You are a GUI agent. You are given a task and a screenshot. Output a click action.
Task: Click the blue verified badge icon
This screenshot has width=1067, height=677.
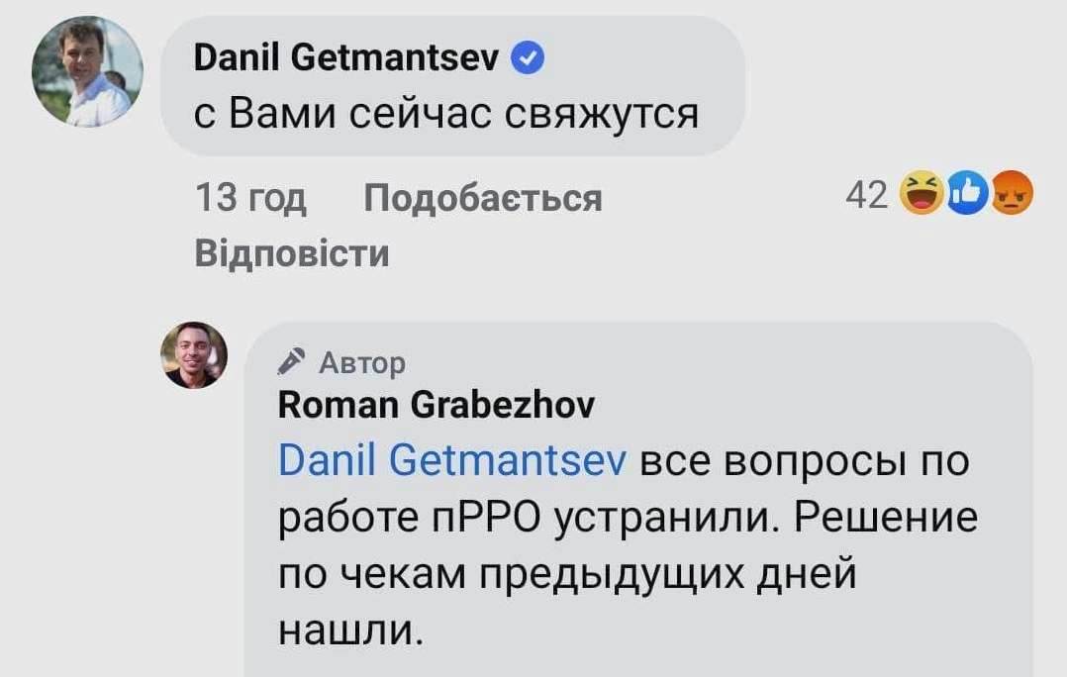(x=527, y=60)
